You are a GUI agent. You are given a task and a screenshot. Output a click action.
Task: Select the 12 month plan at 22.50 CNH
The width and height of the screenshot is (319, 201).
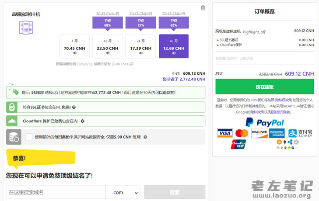tap(108, 46)
